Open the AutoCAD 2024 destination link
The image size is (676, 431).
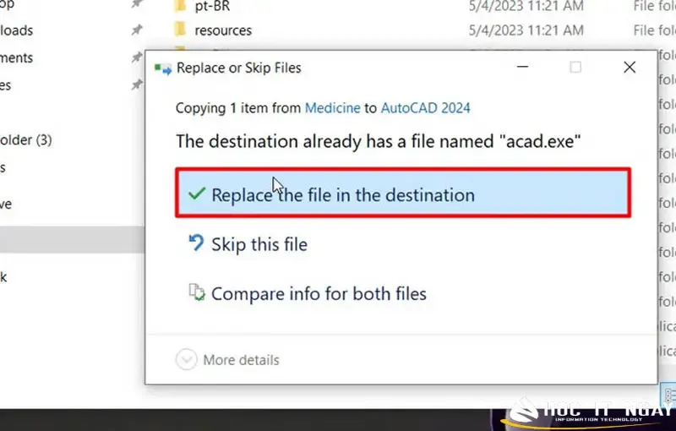point(425,108)
